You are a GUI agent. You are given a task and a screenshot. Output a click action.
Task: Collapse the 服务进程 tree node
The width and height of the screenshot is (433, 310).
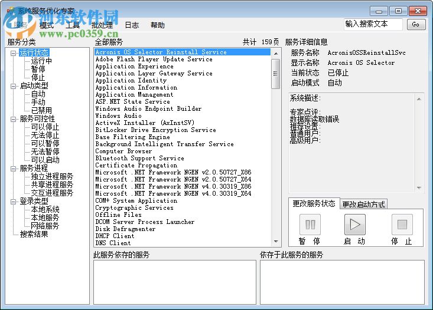pyautogui.click(x=13, y=169)
